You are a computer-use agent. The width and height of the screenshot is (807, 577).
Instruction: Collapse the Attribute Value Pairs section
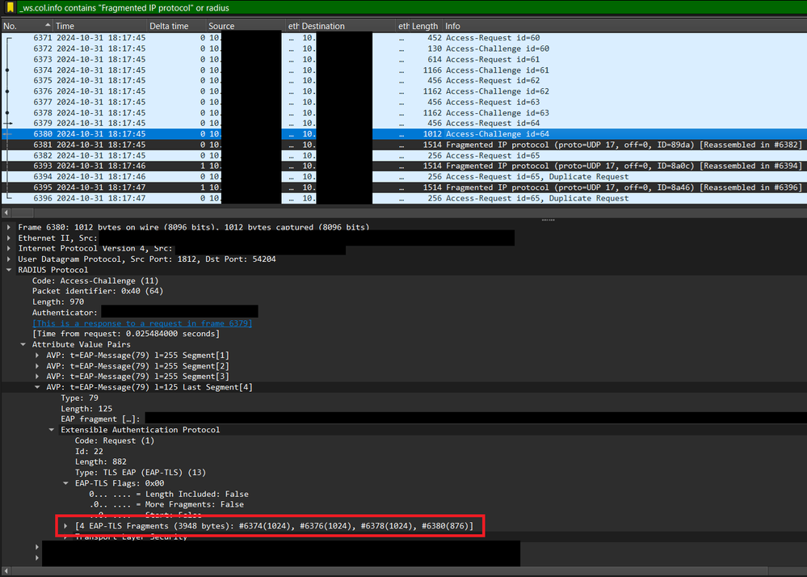(23, 344)
